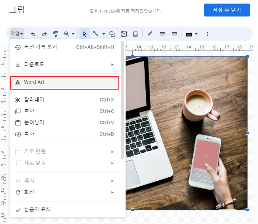Click the 다운로드 submenu arrow
Viewport: 258px width, 224px height.
(x=113, y=65)
